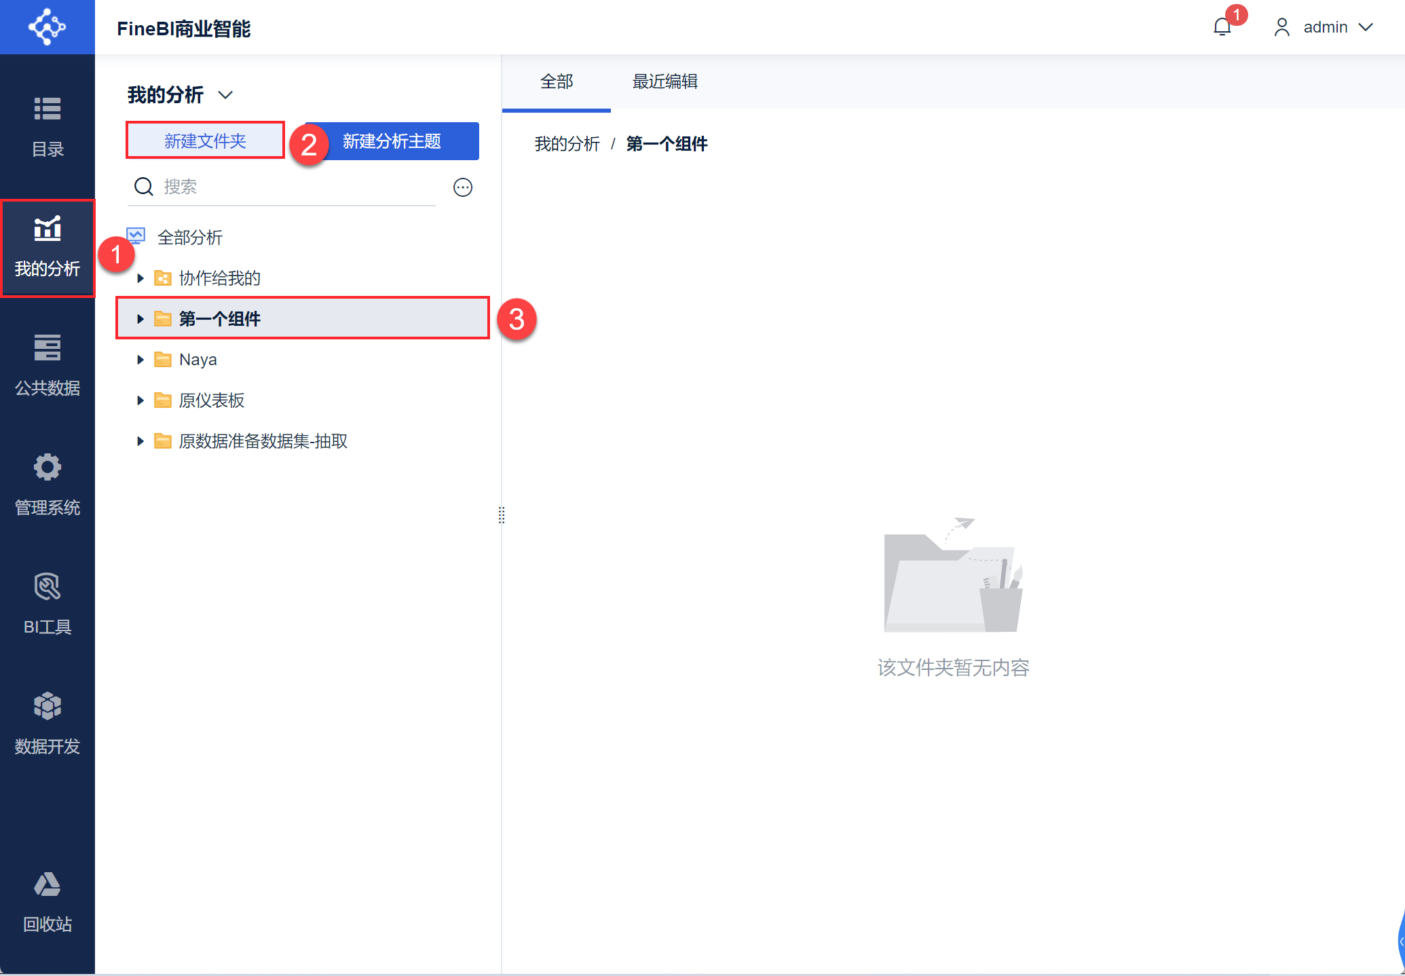Click 我的分析 in the breadcrumb
1405x976 pixels.
pyautogui.click(x=567, y=144)
